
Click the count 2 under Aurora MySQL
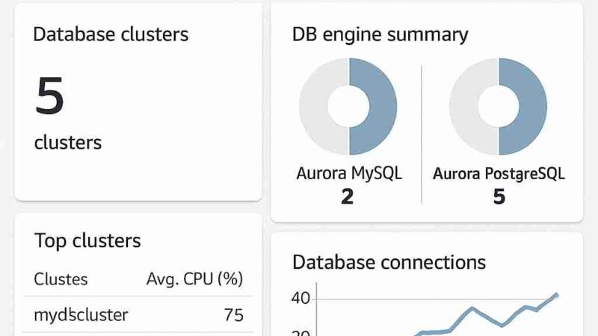pyautogui.click(x=347, y=196)
